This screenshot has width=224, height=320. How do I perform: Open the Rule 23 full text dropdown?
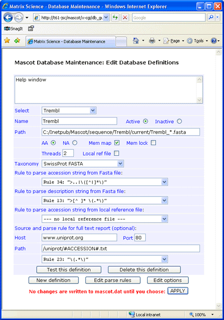point(105,259)
